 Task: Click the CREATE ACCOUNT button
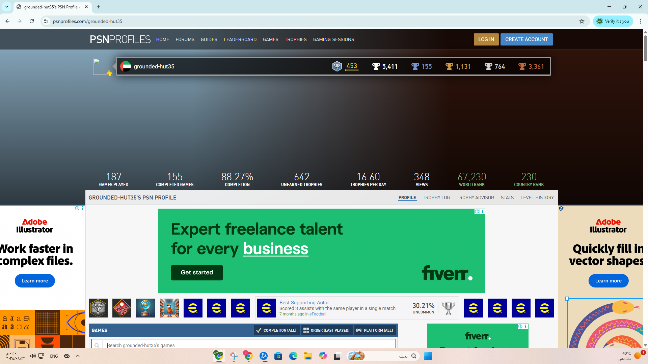click(x=526, y=39)
